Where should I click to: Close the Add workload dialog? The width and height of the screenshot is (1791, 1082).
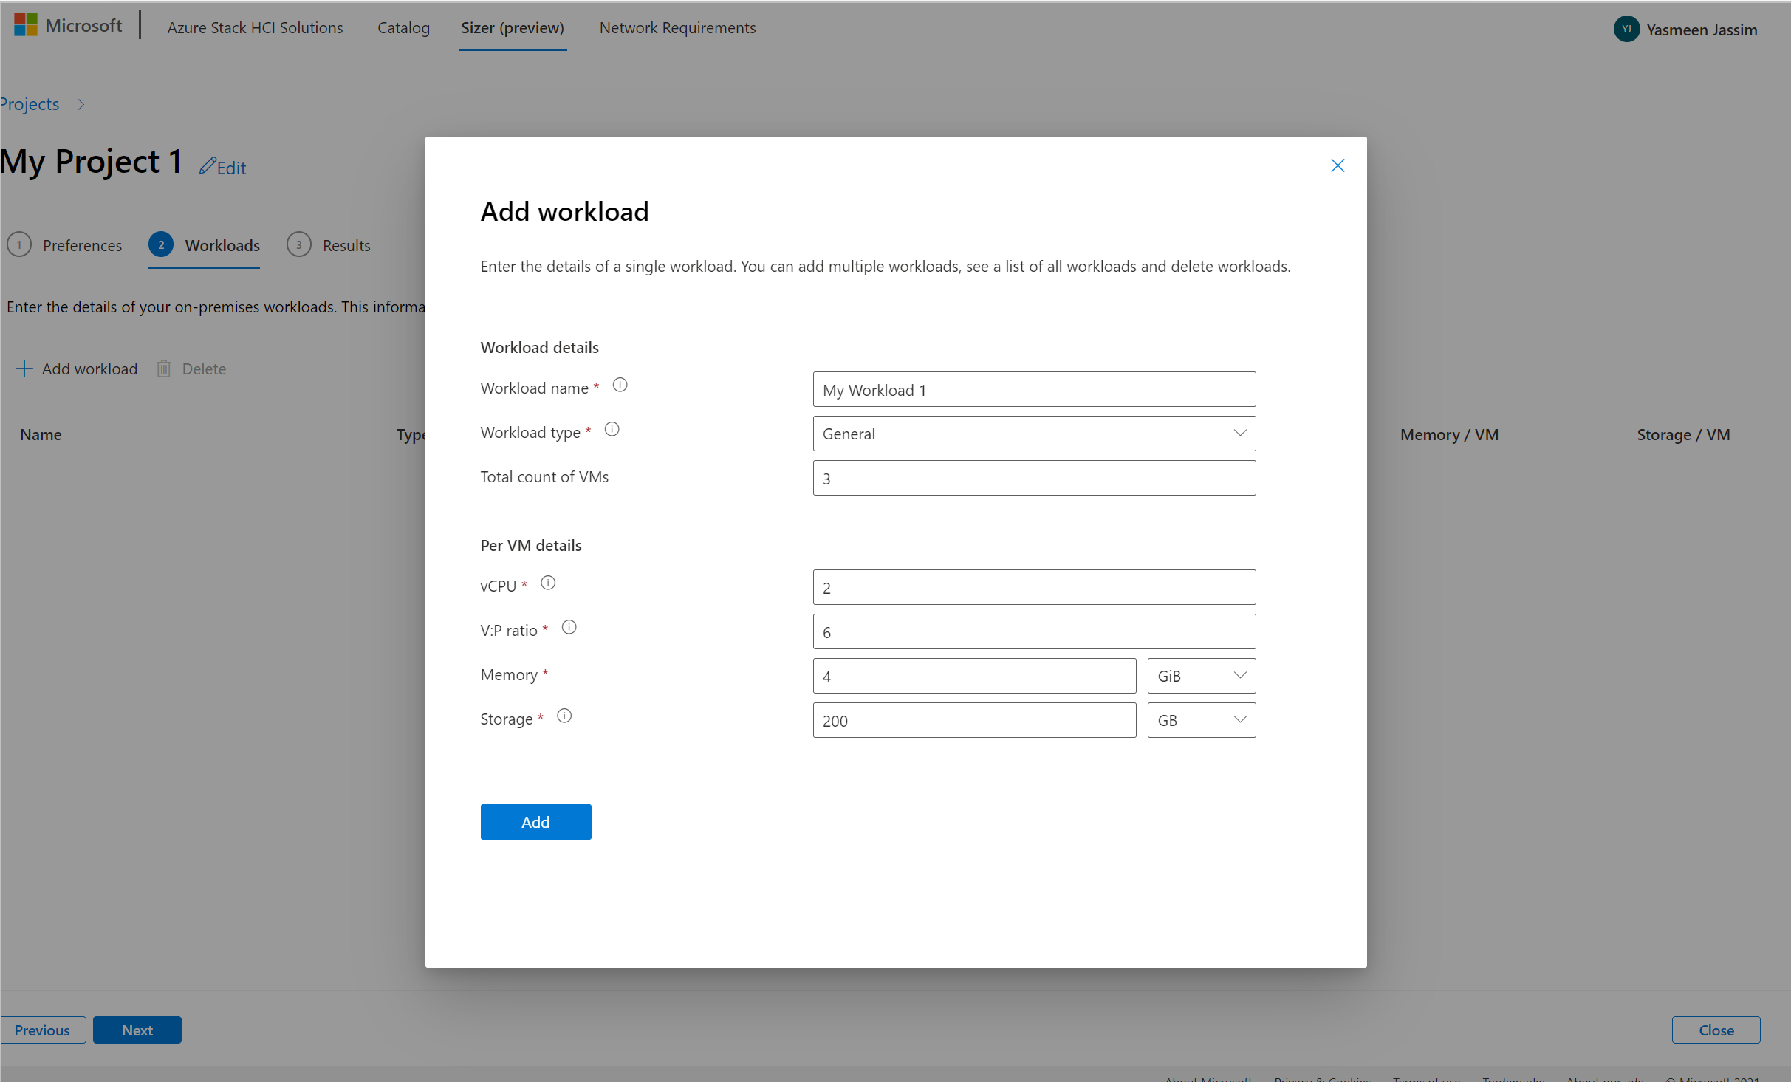(x=1338, y=165)
